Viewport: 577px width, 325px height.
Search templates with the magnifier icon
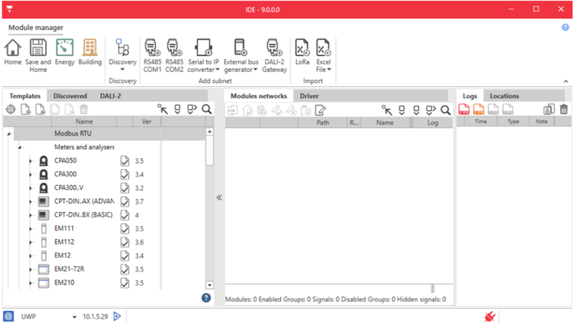coord(207,109)
